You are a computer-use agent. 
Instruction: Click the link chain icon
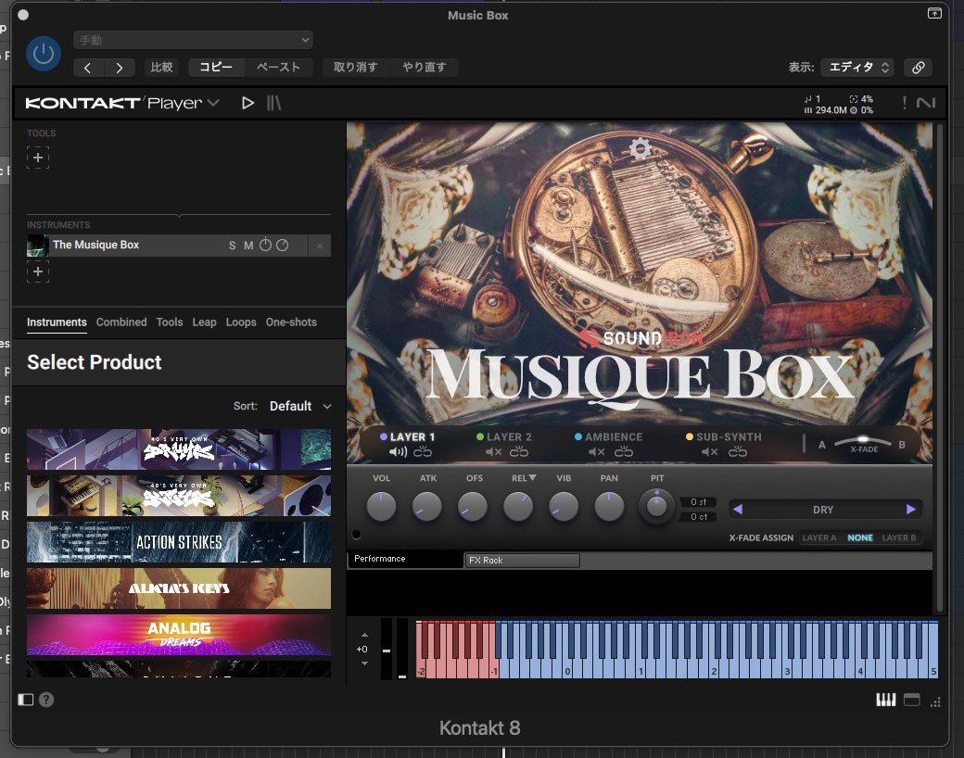point(918,68)
